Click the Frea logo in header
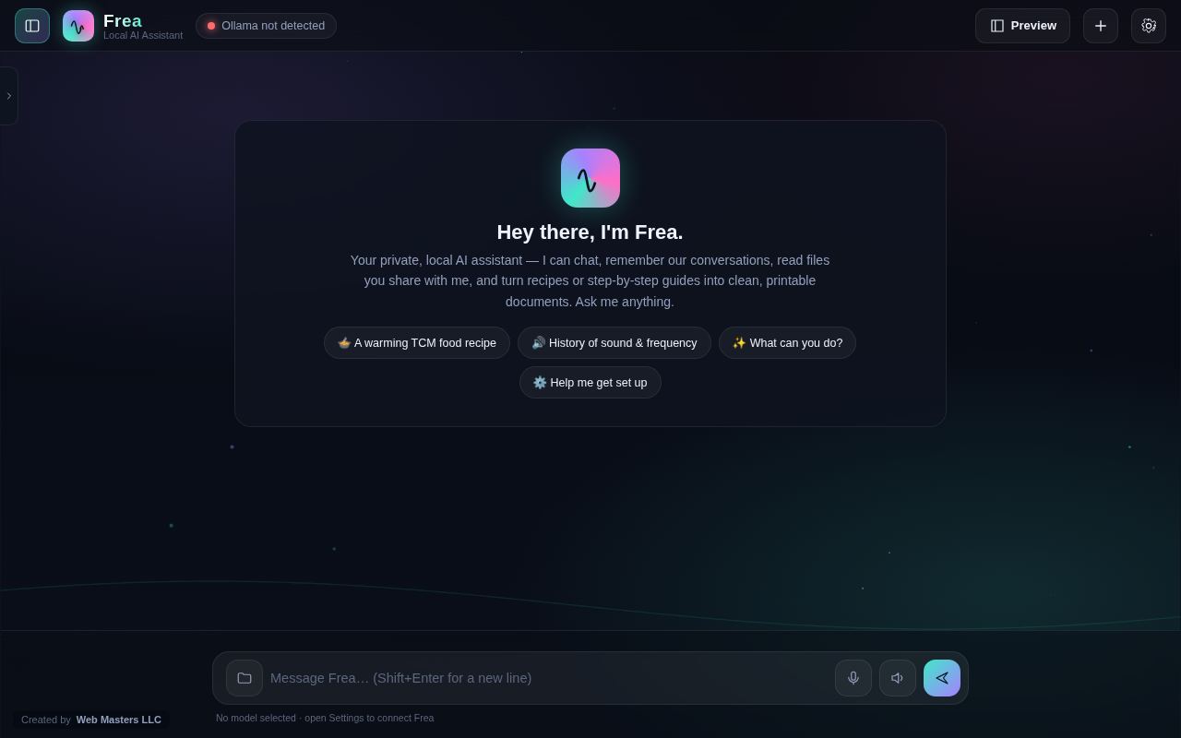This screenshot has width=1181, height=738. point(78,26)
